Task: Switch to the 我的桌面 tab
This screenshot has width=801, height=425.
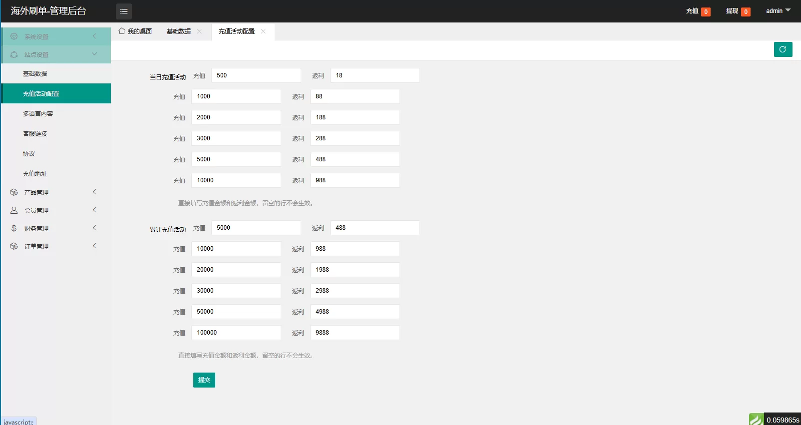Action: pos(135,31)
